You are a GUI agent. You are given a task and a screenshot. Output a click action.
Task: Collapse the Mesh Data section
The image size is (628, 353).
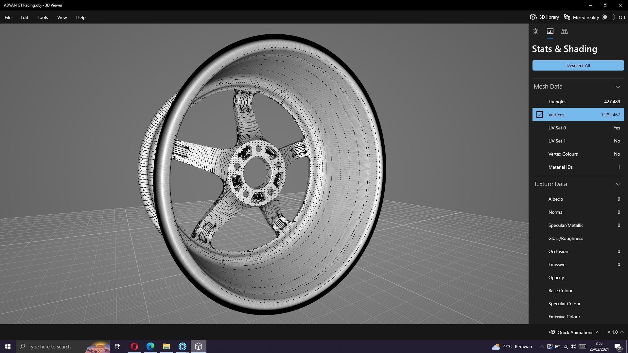[x=618, y=87]
